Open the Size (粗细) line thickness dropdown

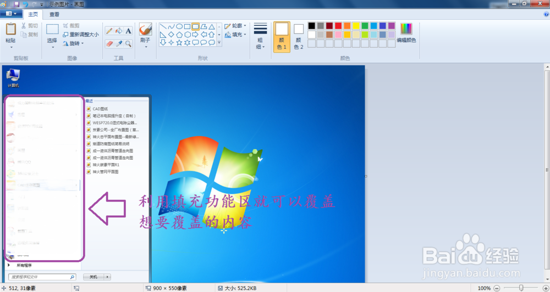tap(260, 37)
